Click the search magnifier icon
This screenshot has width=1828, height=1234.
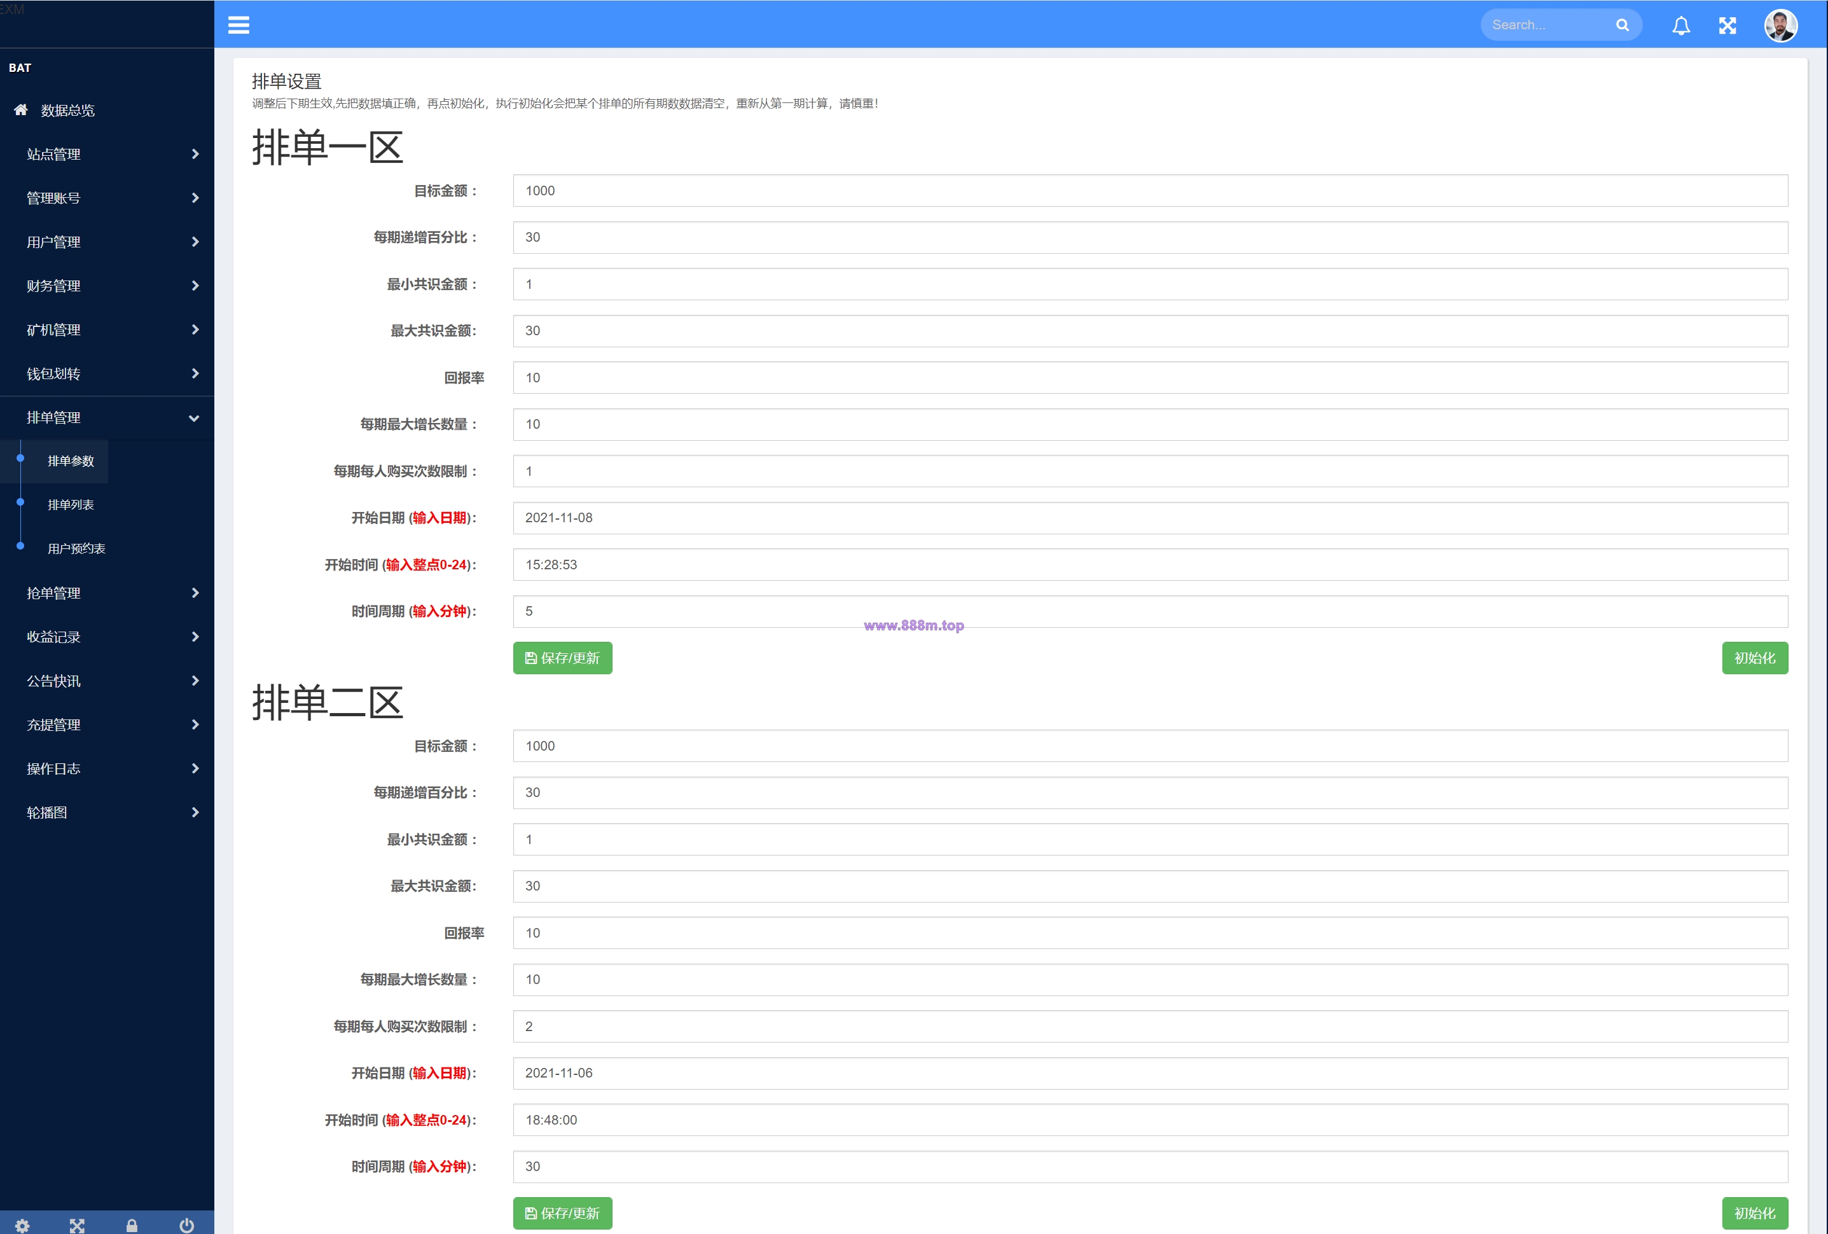tap(1622, 25)
